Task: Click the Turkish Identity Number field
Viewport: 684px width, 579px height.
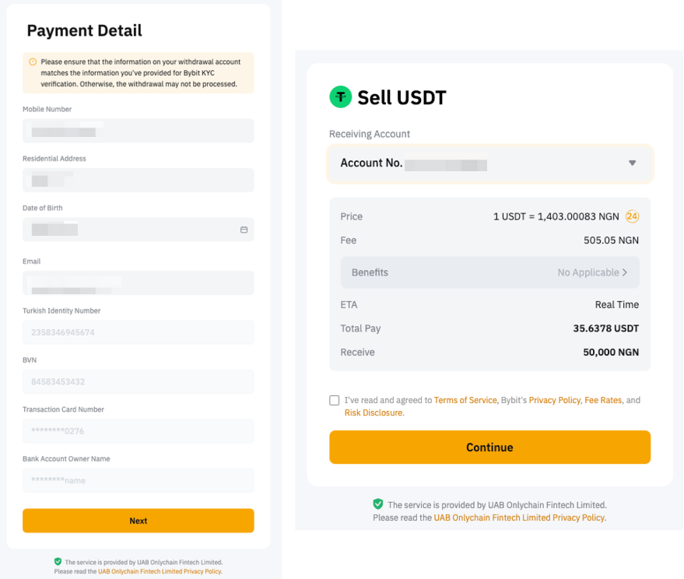Action: [138, 332]
